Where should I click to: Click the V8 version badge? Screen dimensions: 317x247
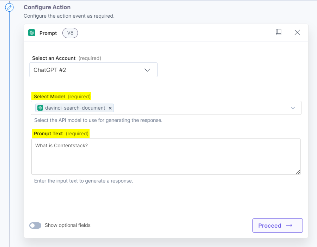pos(70,33)
